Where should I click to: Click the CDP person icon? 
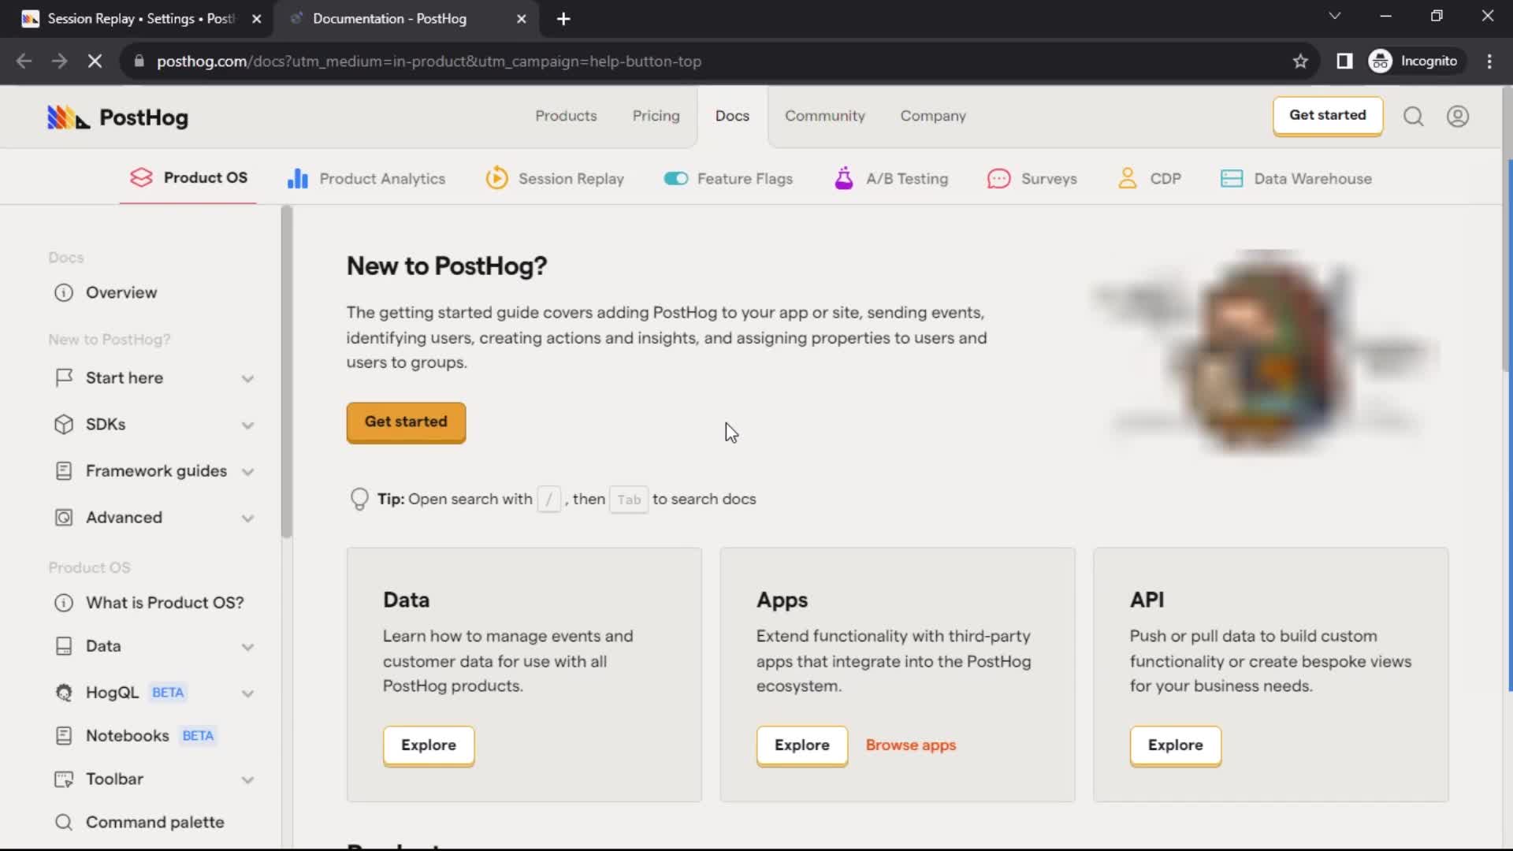[x=1128, y=179]
